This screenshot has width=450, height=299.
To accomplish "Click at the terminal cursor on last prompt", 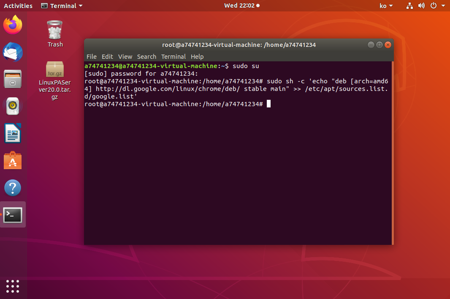I will (x=268, y=104).
